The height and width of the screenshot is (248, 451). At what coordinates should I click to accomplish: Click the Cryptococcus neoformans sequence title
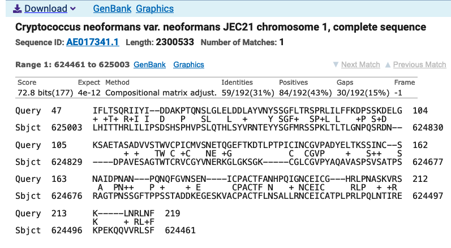(221, 27)
